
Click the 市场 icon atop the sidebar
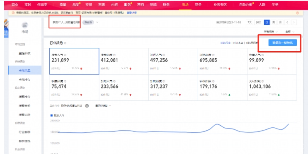tap(25, 25)
